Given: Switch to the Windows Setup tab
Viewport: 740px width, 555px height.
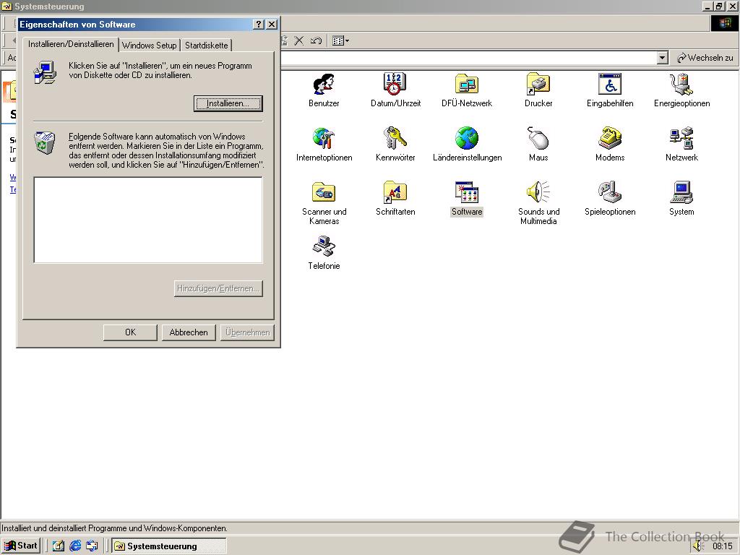Looking at the screenshot, I should click(149, 46).
